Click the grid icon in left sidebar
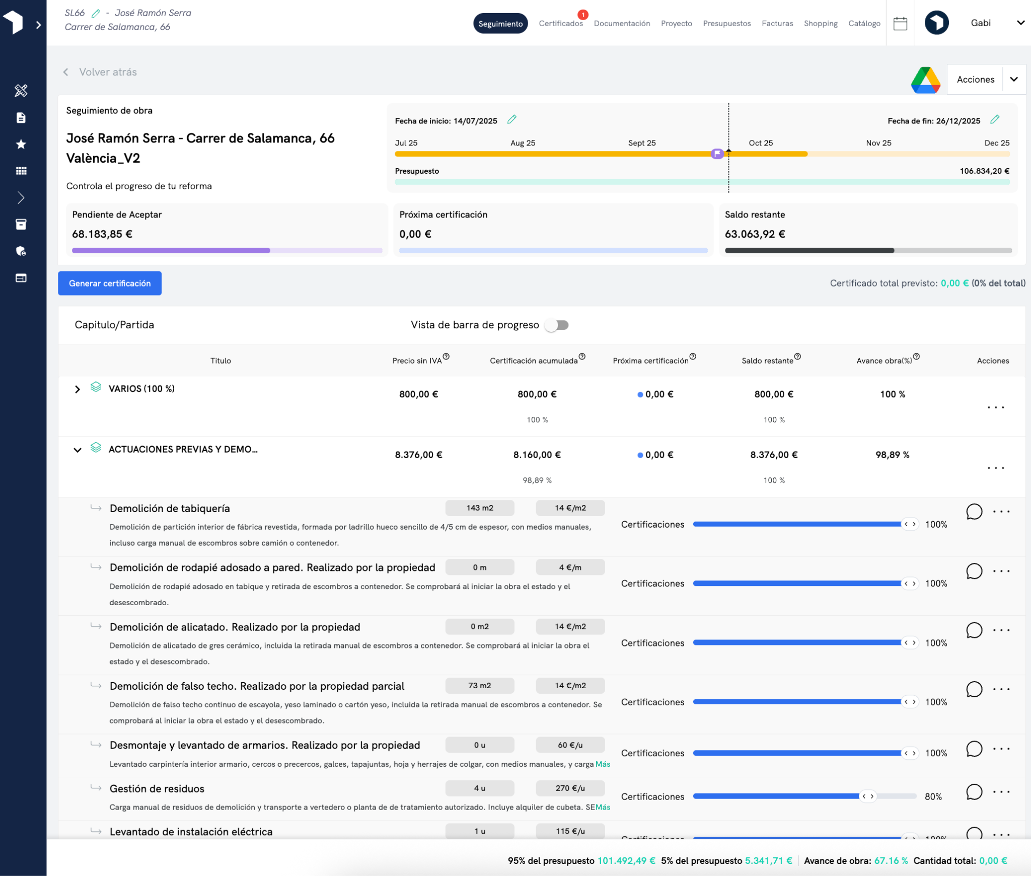 coord(21,171)
